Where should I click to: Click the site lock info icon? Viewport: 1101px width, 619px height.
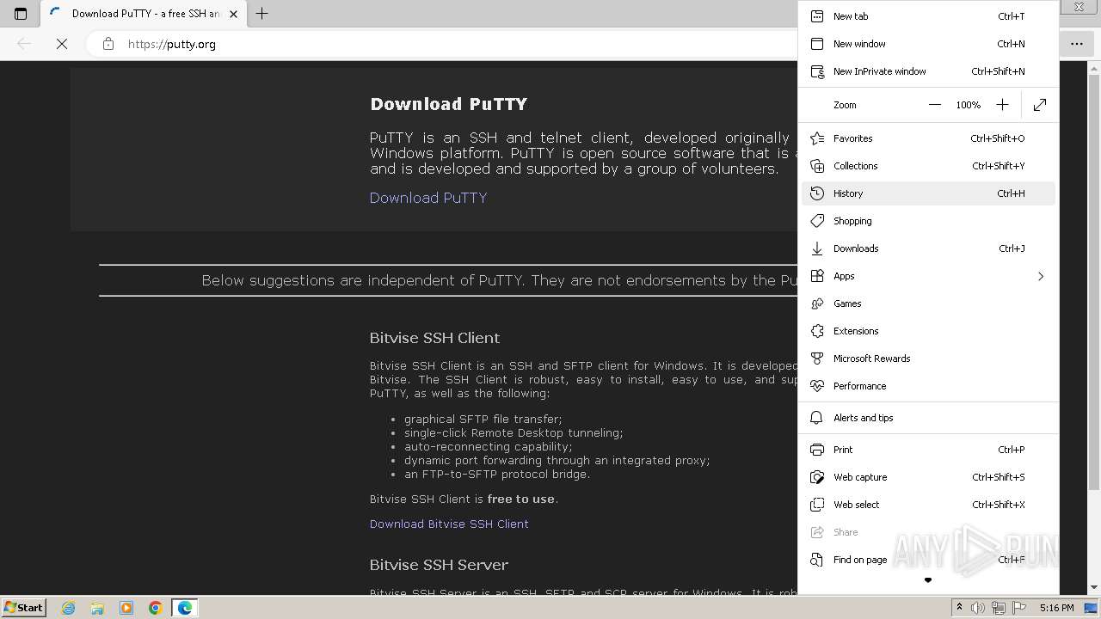point(108,44)
